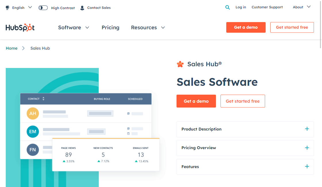Open the Resources menu

[148, 27]
